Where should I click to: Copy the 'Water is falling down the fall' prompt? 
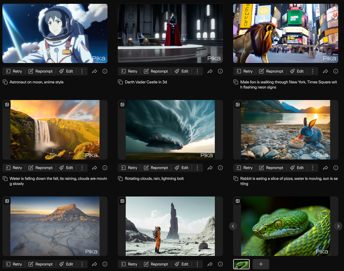pyautogui.click(x=5, y=178)
